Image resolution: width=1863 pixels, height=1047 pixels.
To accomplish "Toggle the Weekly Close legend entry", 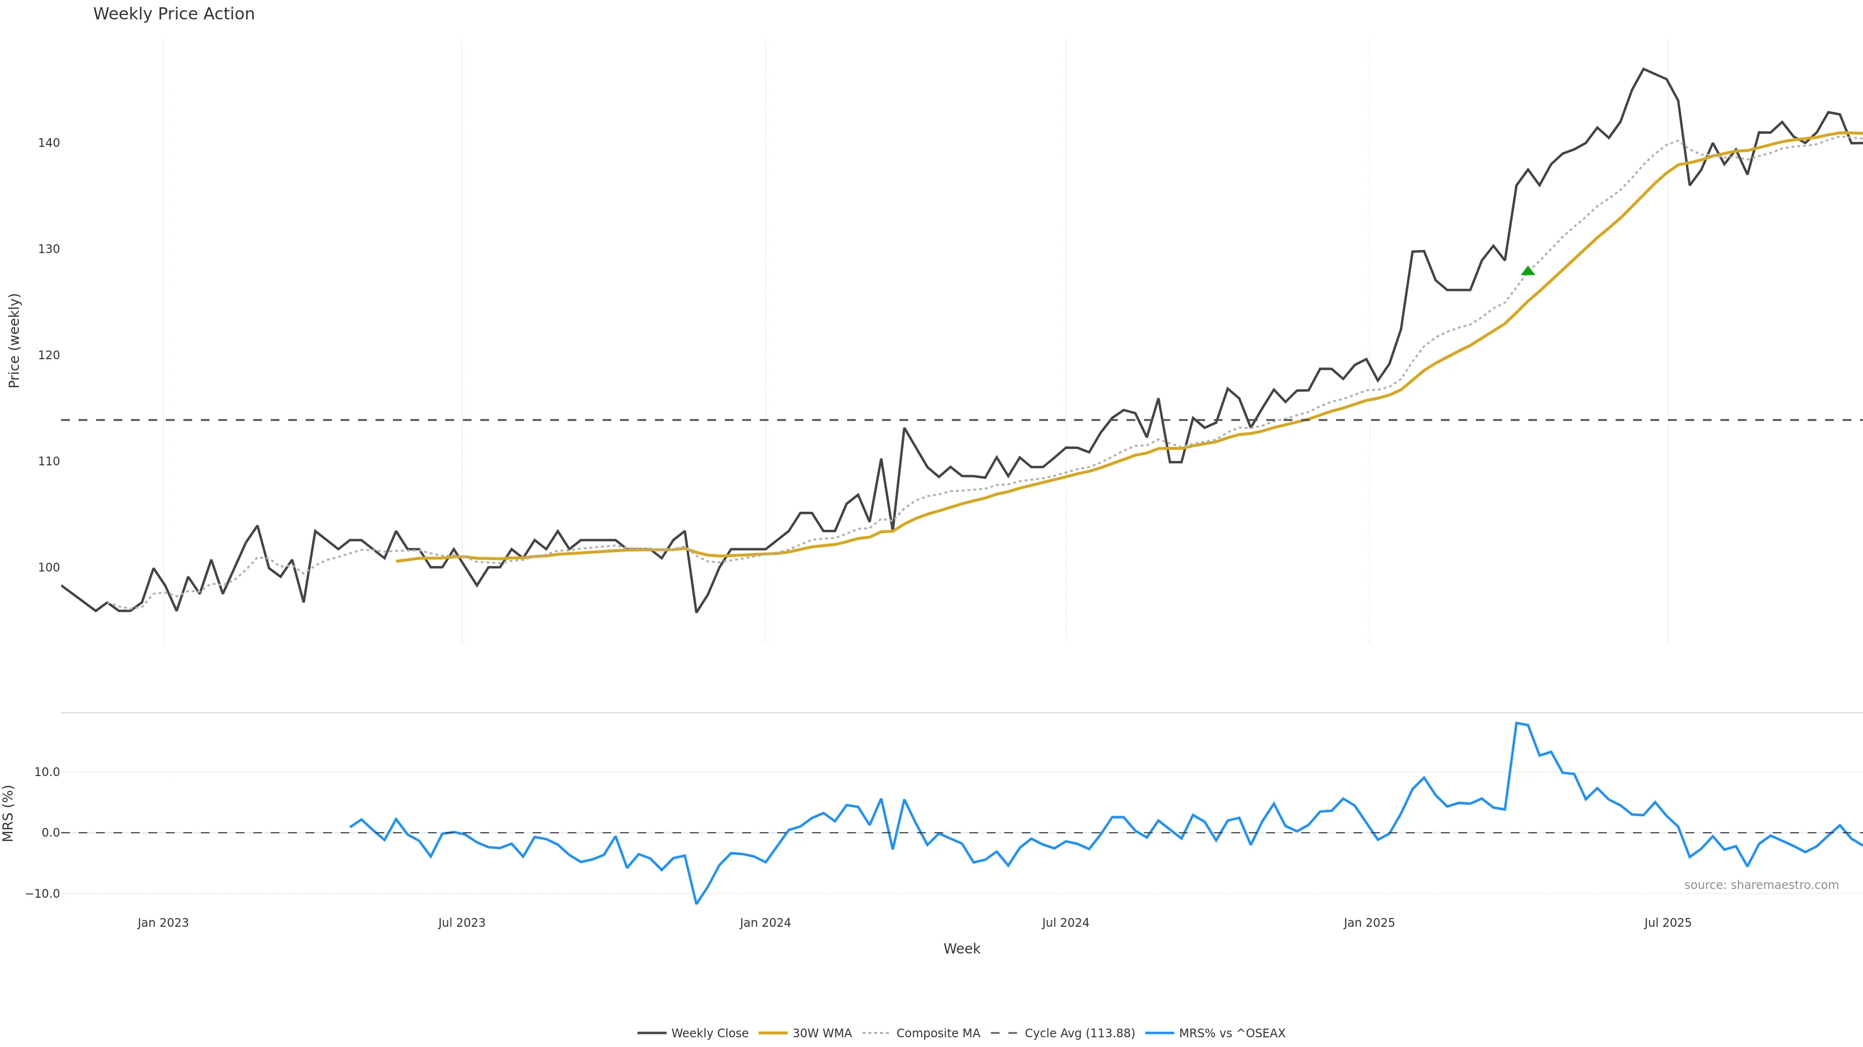I will (x=709, y=1033).
